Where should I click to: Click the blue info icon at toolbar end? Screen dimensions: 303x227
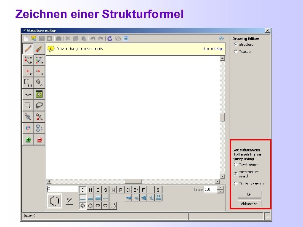pyautogui.click(x=221, y=38)
